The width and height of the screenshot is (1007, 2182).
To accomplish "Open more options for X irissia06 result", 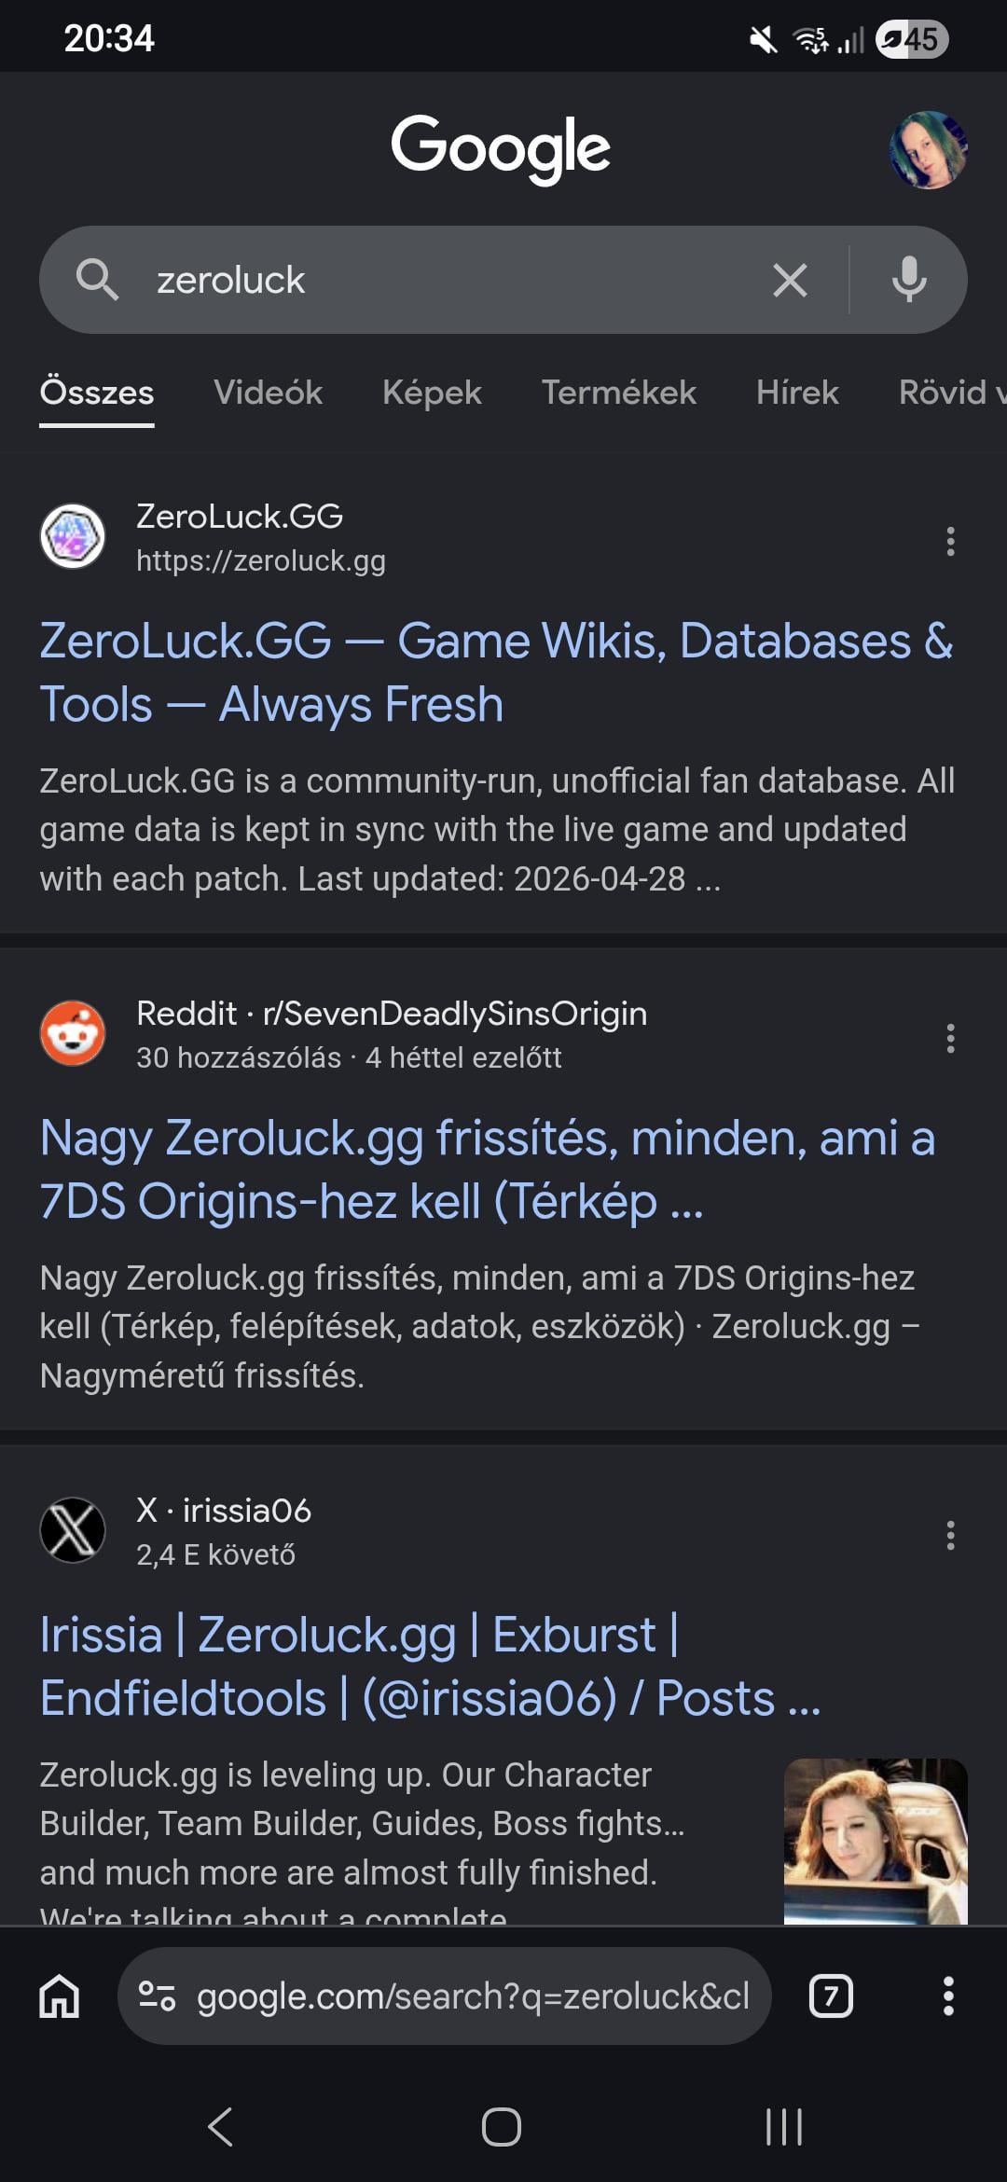I will 950,1535.
